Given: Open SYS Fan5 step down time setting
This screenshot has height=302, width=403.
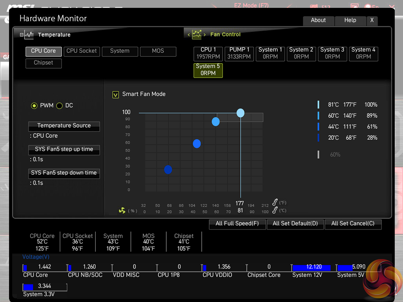Looking at the screenshot, I should [64, 173].
